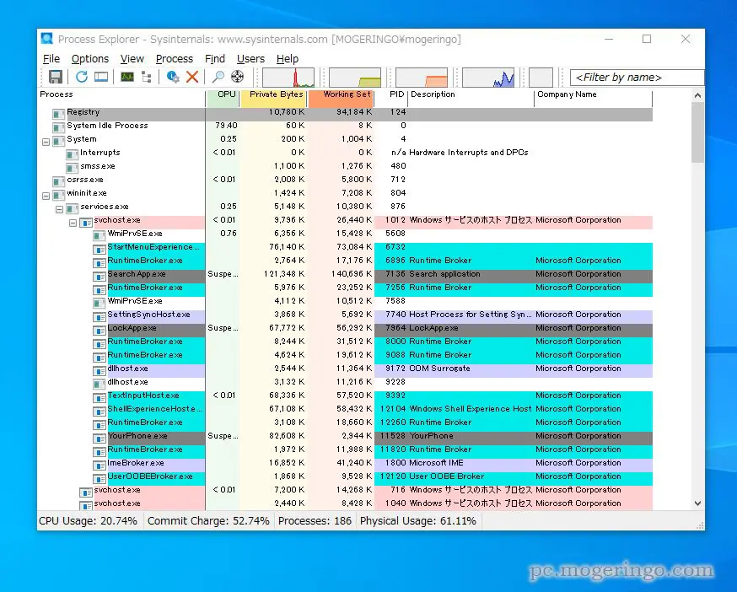Click the scrollbar up arrow

point(698,95)
